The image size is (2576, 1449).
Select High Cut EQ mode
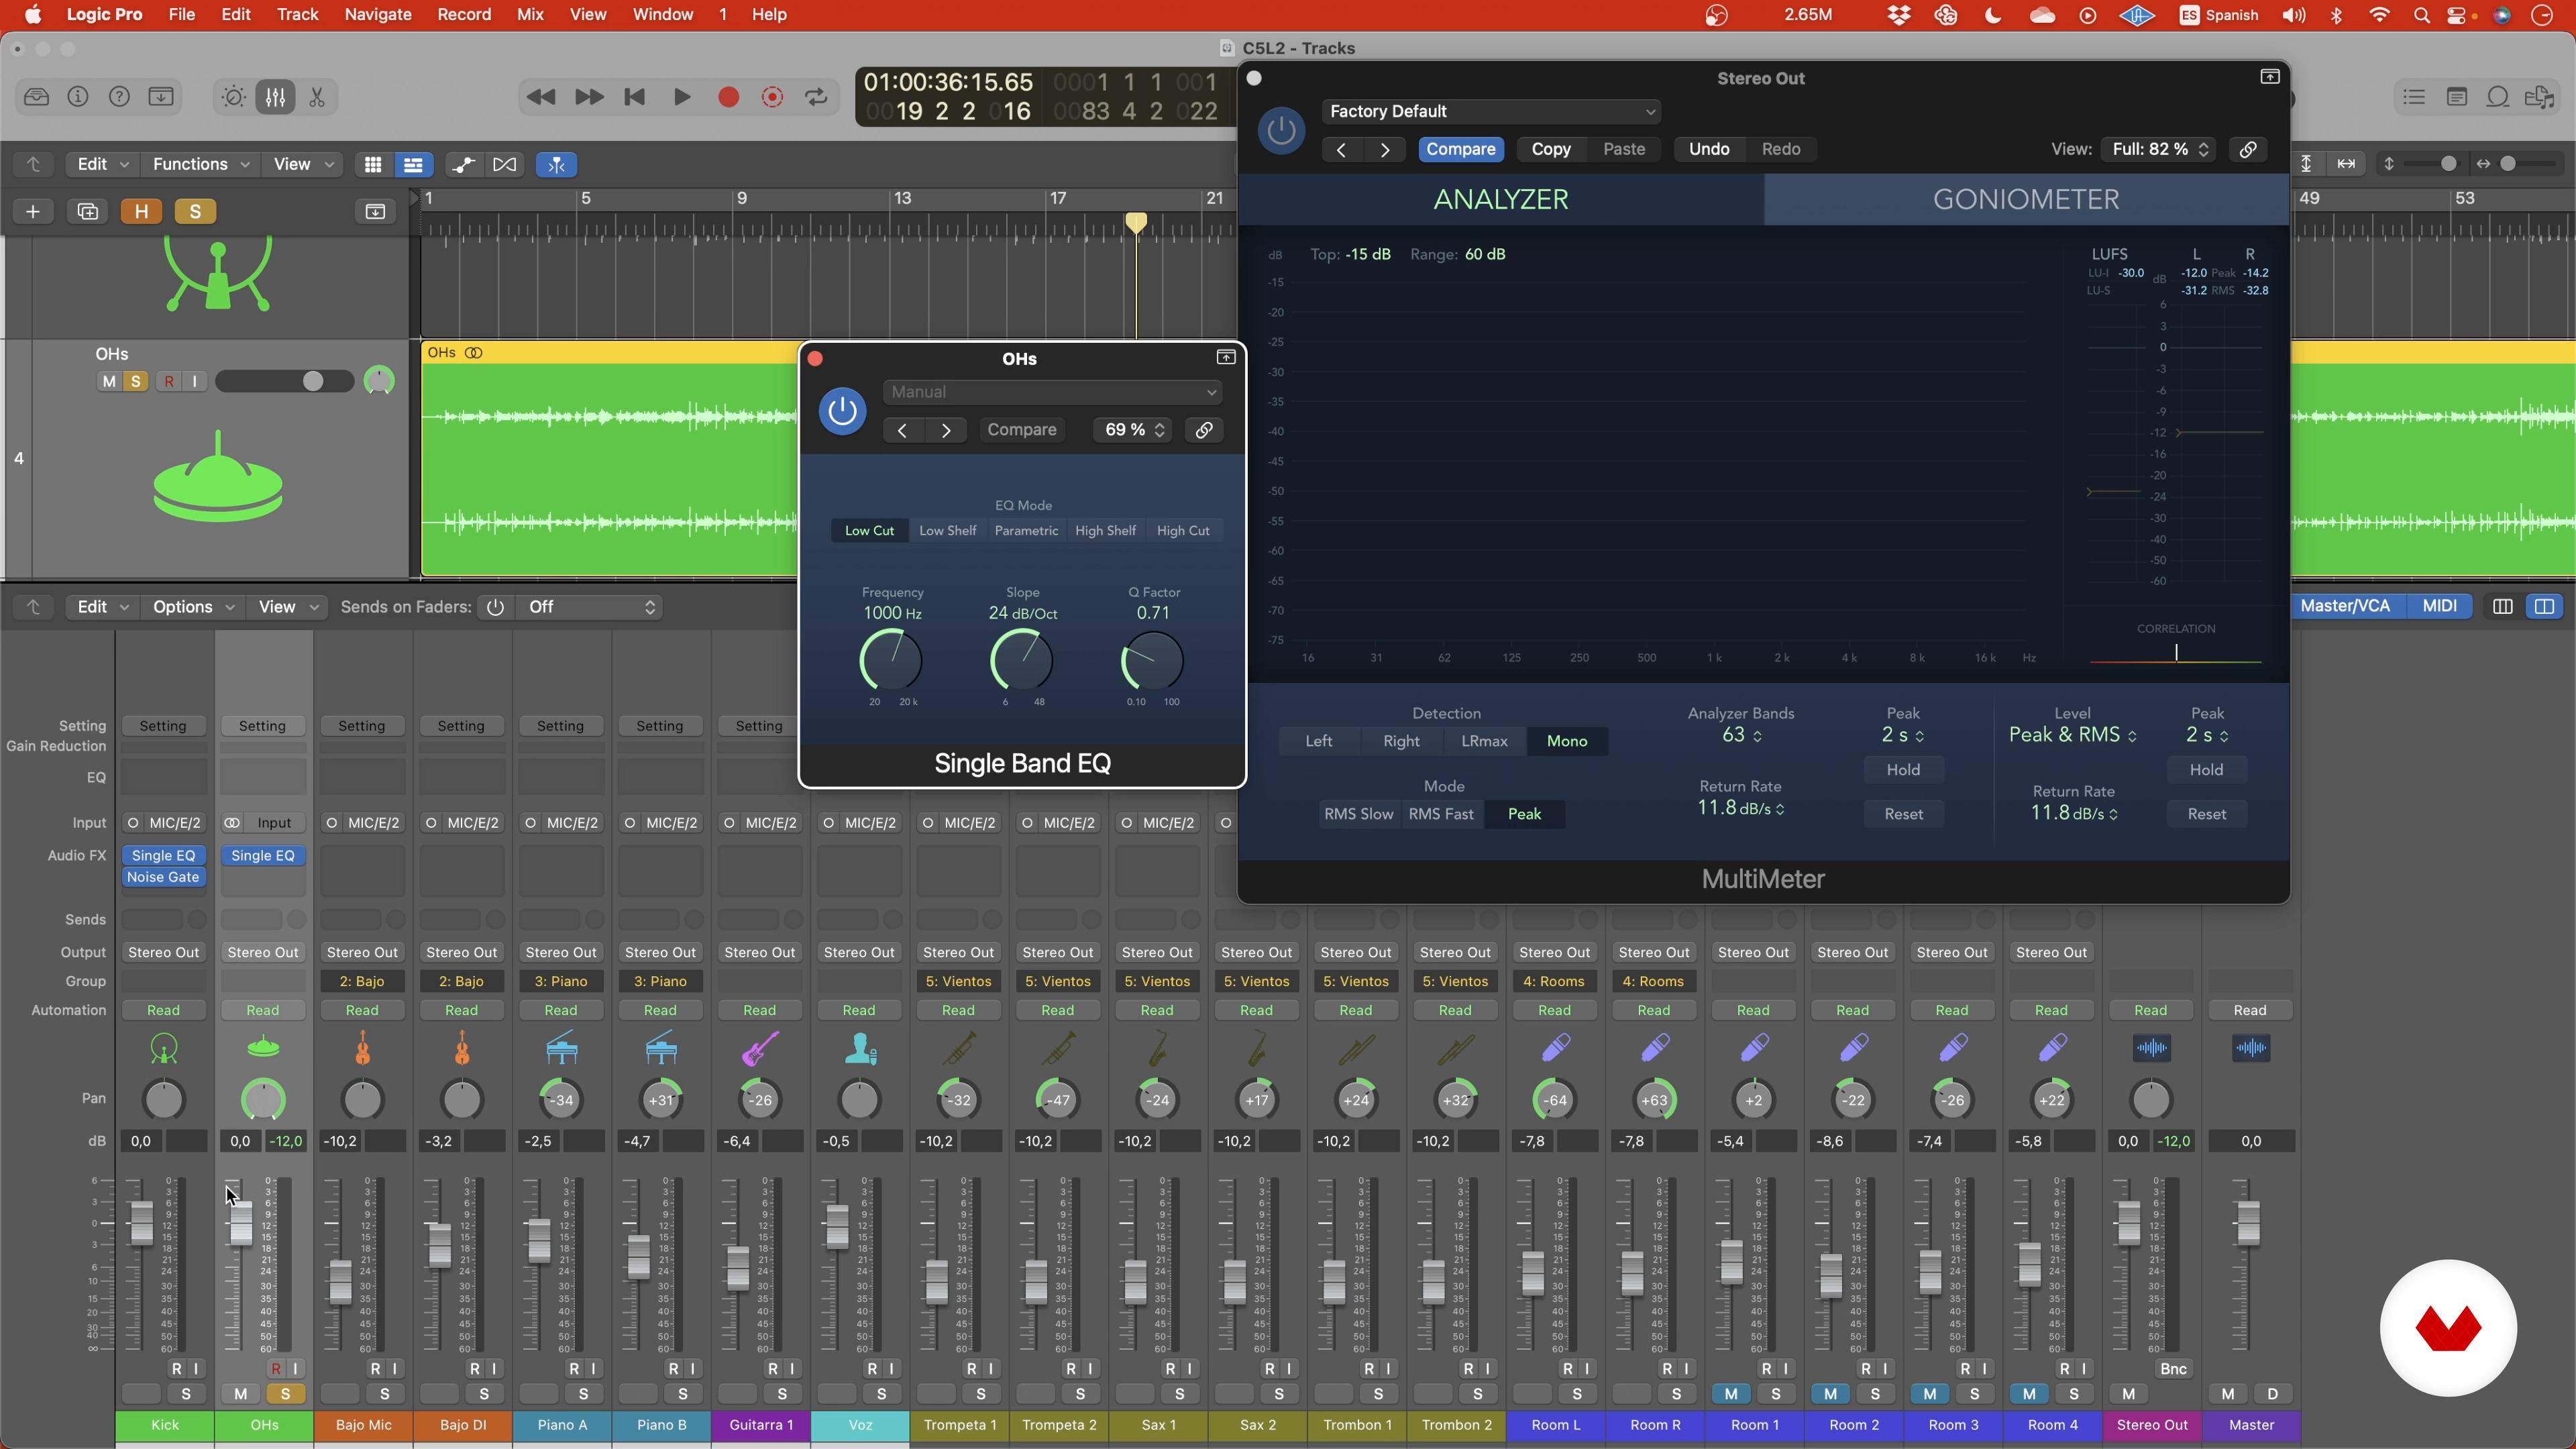1183,530
